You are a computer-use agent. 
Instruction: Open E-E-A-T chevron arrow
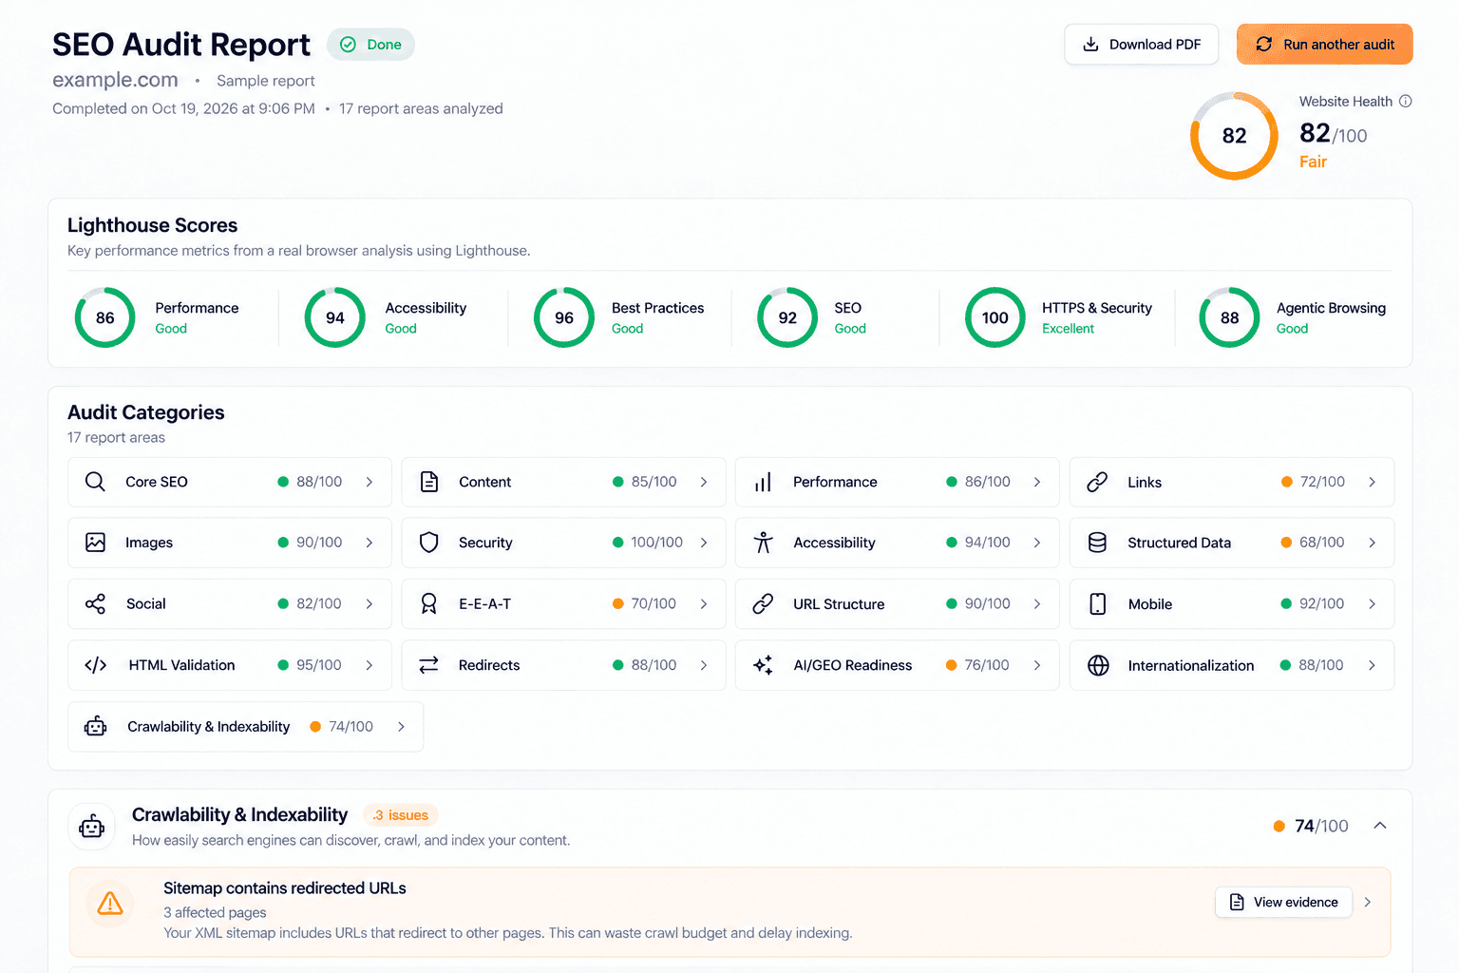(x=704, y=603)
